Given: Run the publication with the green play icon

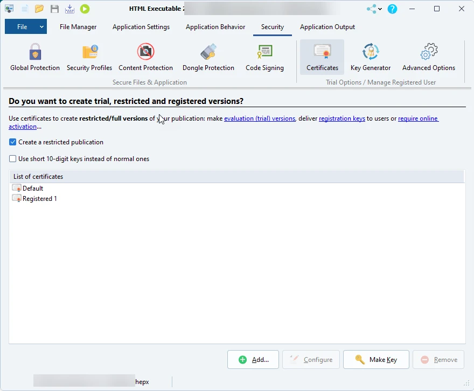Looking at the screenshot, I should point(85,9).
